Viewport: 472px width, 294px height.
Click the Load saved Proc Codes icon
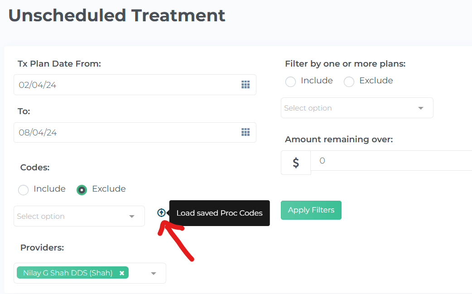click(x=161, y=213)
